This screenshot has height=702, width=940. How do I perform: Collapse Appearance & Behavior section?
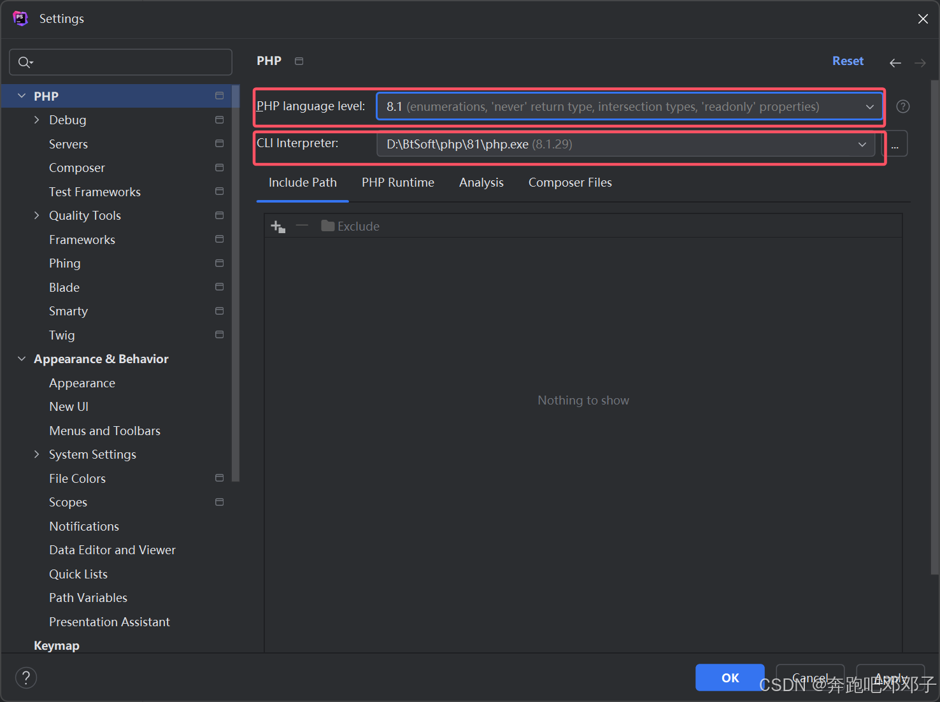point(22,359)
